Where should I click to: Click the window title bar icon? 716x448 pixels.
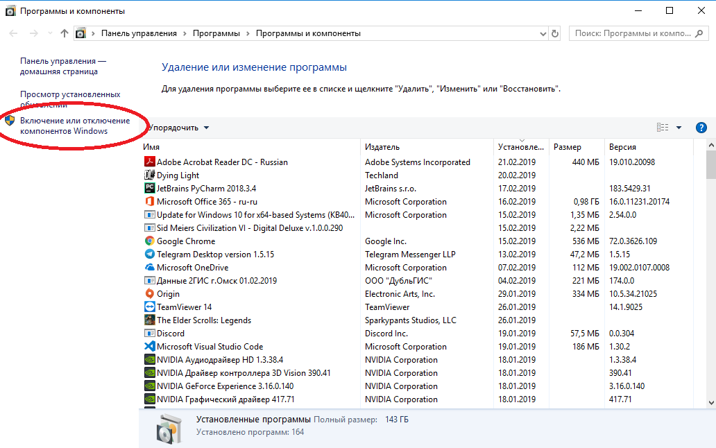[x=10, y=11]
